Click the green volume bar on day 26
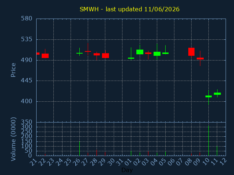Image resolution: width=234 pixels, height=175 pixels. 80,148
